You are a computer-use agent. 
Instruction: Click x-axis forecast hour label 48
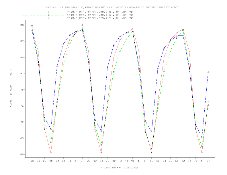tap(133, 161)
